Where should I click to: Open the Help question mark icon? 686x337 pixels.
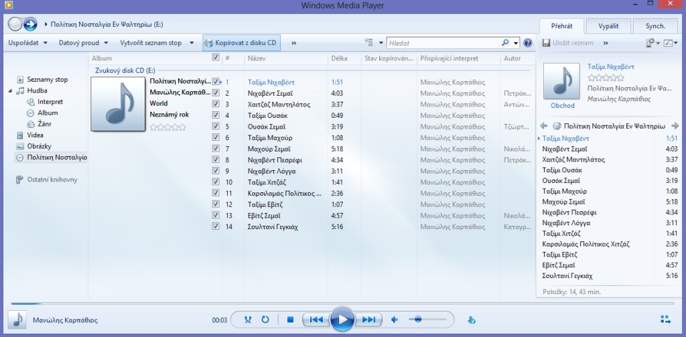coord(528,43)
